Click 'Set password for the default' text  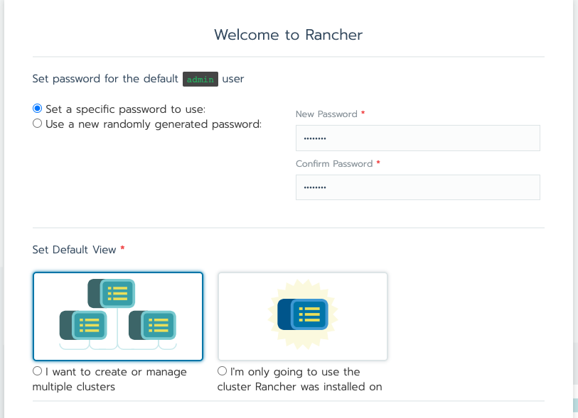coord(105,79)
